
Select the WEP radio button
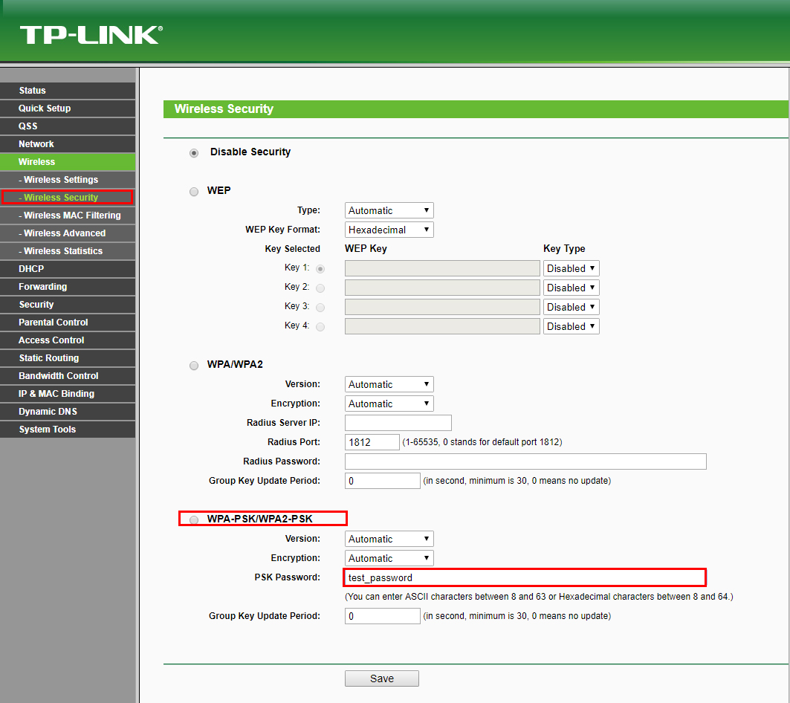(x=194, y=192)
